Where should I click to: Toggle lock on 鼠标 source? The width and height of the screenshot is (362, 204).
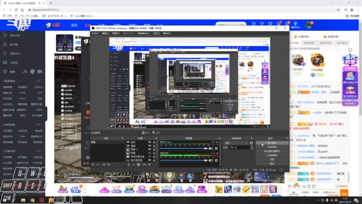click(154, 142)
